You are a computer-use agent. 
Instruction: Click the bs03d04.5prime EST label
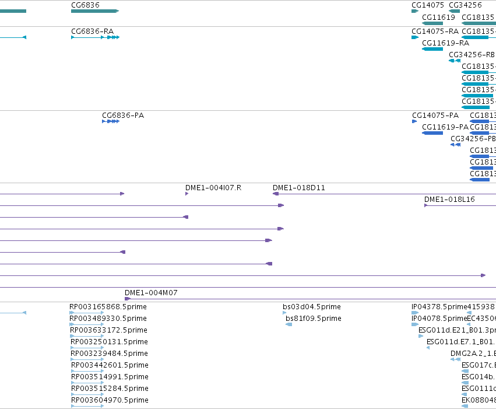(312, 307)
